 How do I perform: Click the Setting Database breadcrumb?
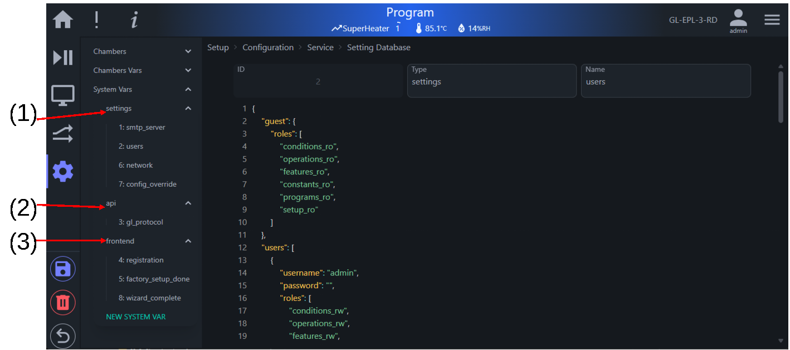click(379, 47)
